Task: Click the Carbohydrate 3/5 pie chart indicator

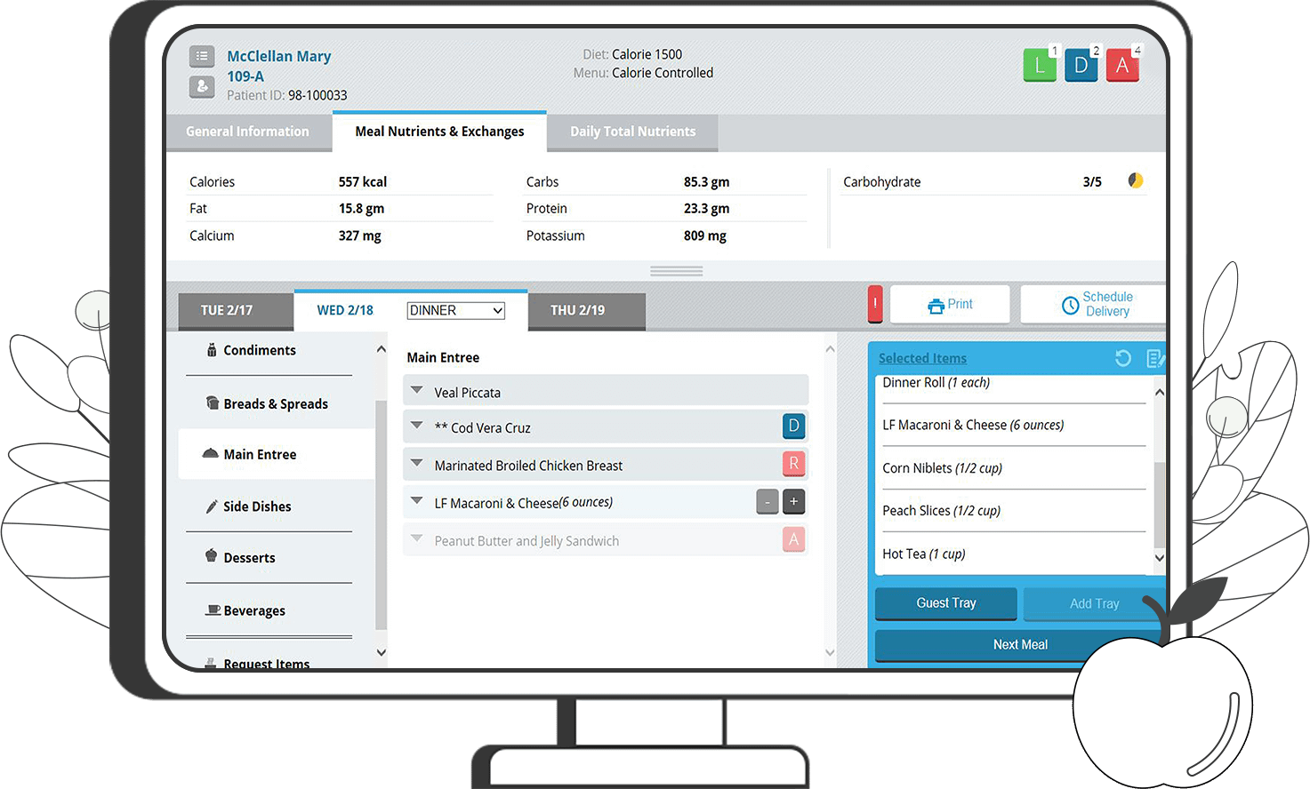Action: click(1136, 179)
